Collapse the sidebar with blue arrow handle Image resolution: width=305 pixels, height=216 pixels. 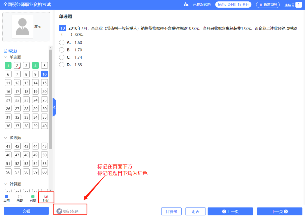pyautogui.click(x=54, y=107)
